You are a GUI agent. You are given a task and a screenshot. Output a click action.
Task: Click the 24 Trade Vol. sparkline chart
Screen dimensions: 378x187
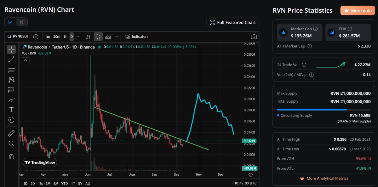(x=331, y=65)
